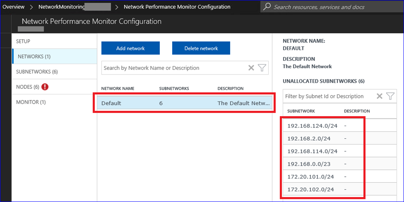Select subnetwork 192.168.124.0/24
This screenshot has height=202, width=404.
(312, 126)
